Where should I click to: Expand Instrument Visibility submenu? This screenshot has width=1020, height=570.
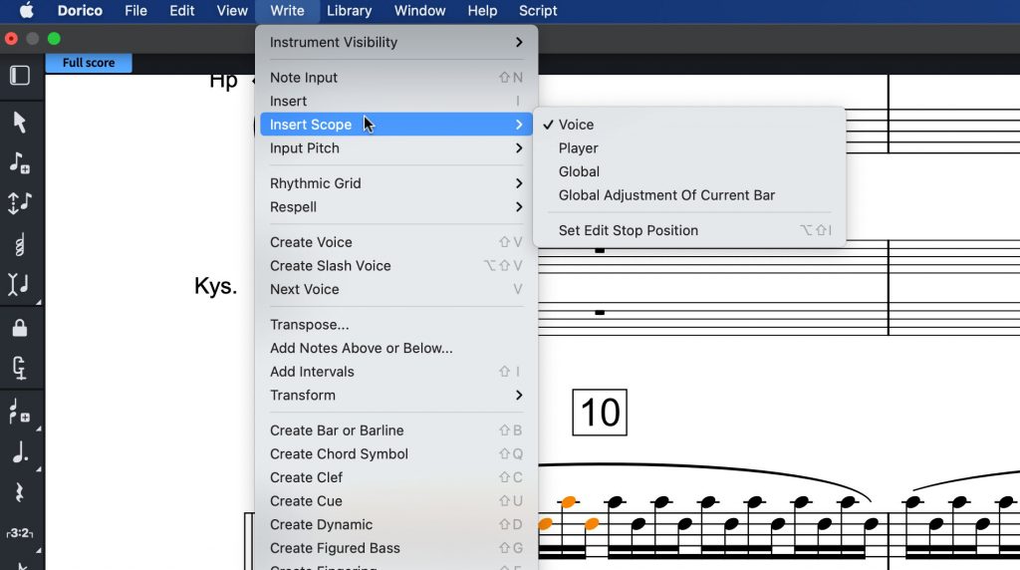396,42
